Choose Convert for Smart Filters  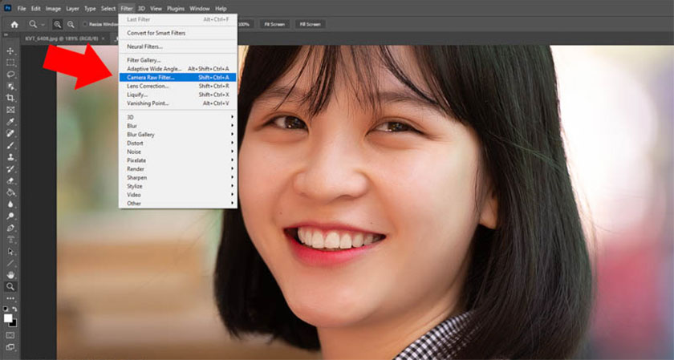pyautogui.click(x=178, y=33)
